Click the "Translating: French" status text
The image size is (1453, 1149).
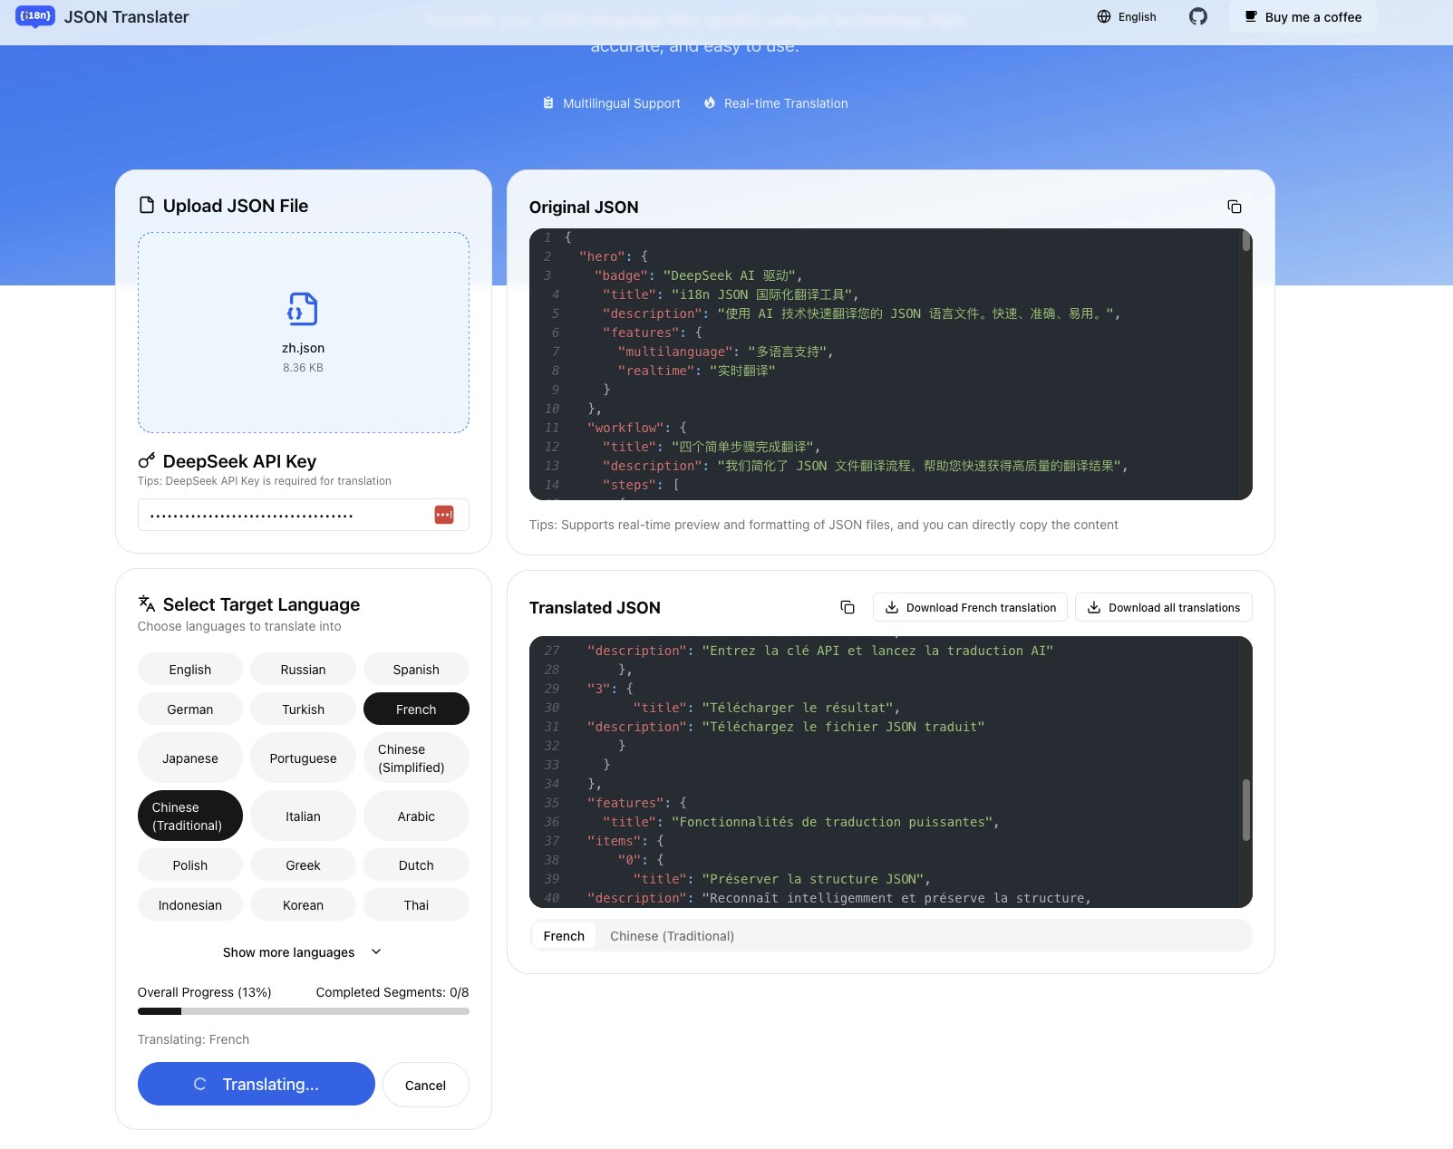tap(193, 1039)
